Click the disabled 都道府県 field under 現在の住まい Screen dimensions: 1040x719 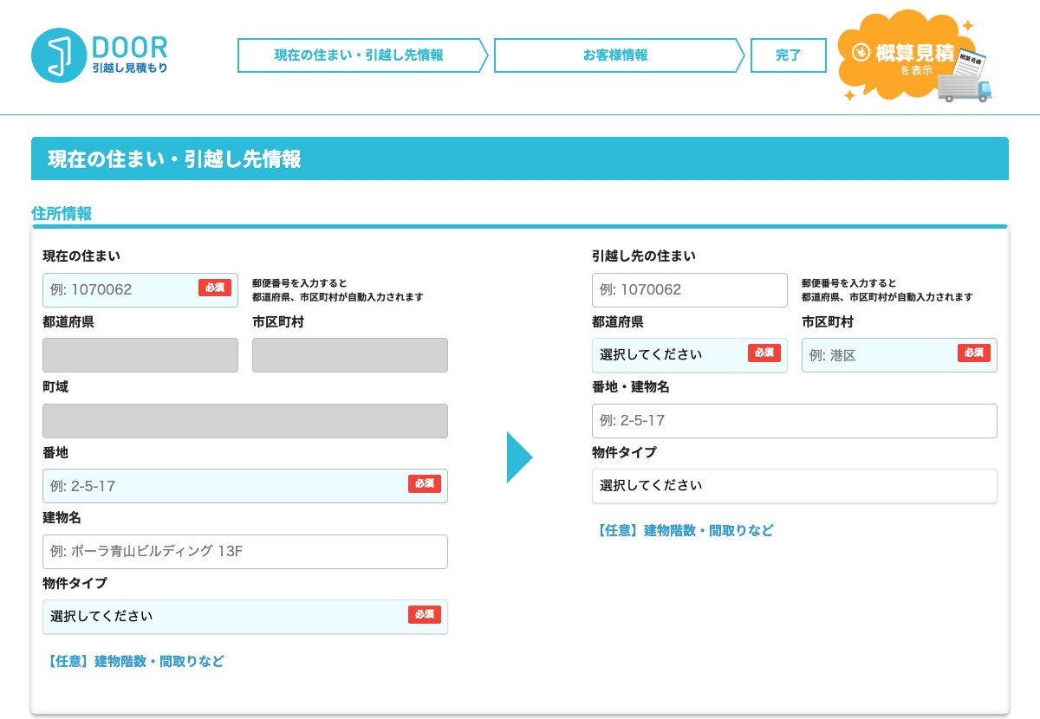[x=140, y=355]
